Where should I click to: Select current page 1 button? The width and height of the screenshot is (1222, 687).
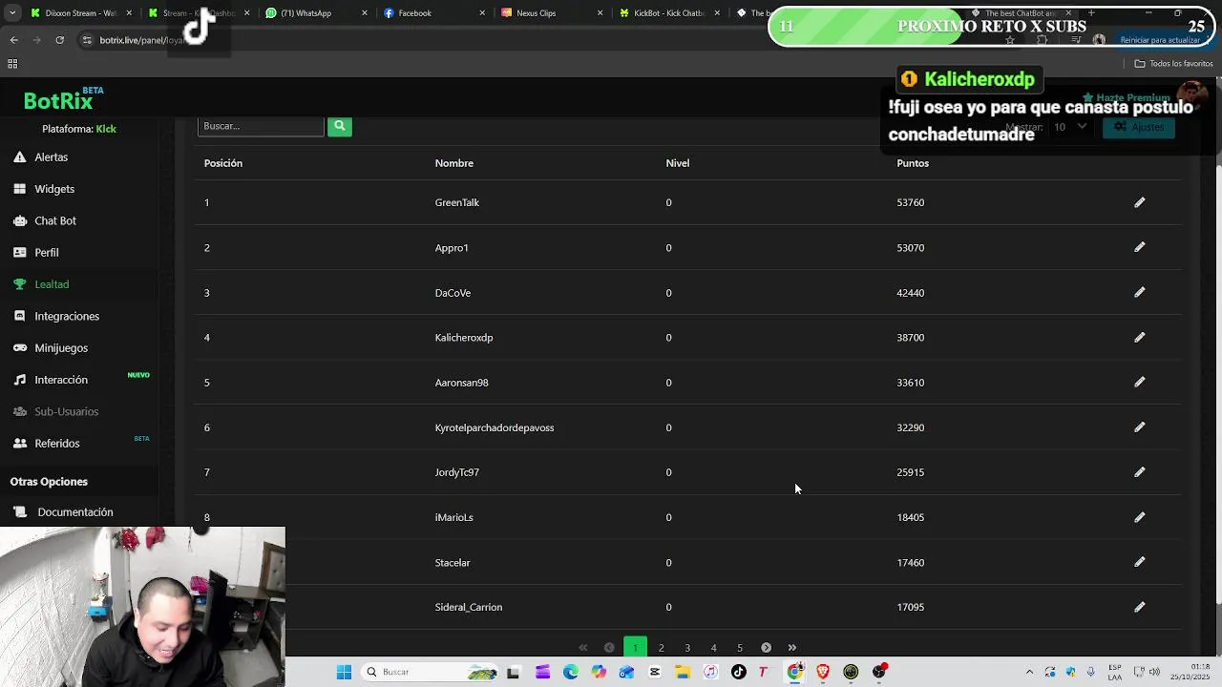click(x=635, y=648)
